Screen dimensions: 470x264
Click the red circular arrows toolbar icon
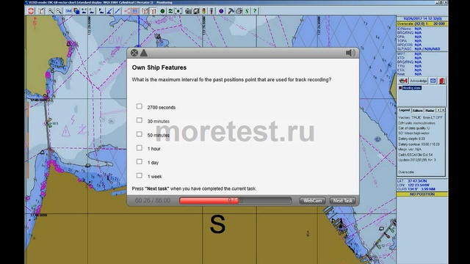click(31, 11)
